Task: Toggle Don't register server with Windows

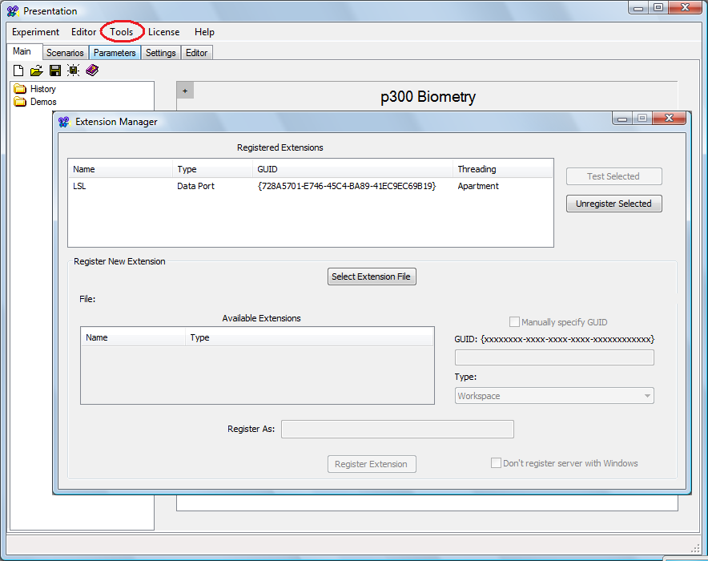Action: (x=496, y=463)
